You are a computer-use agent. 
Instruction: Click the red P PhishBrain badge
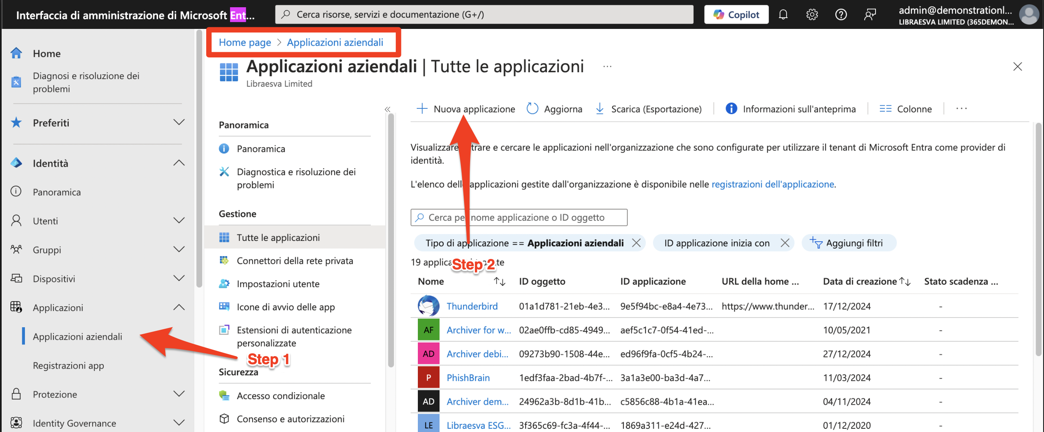(428, 377)
